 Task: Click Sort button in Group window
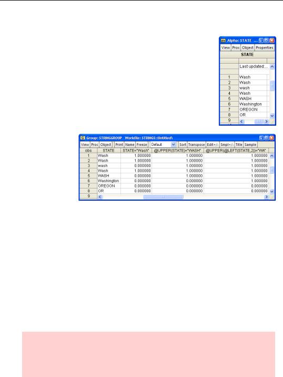pyautogui.click(x=183, y=144)
